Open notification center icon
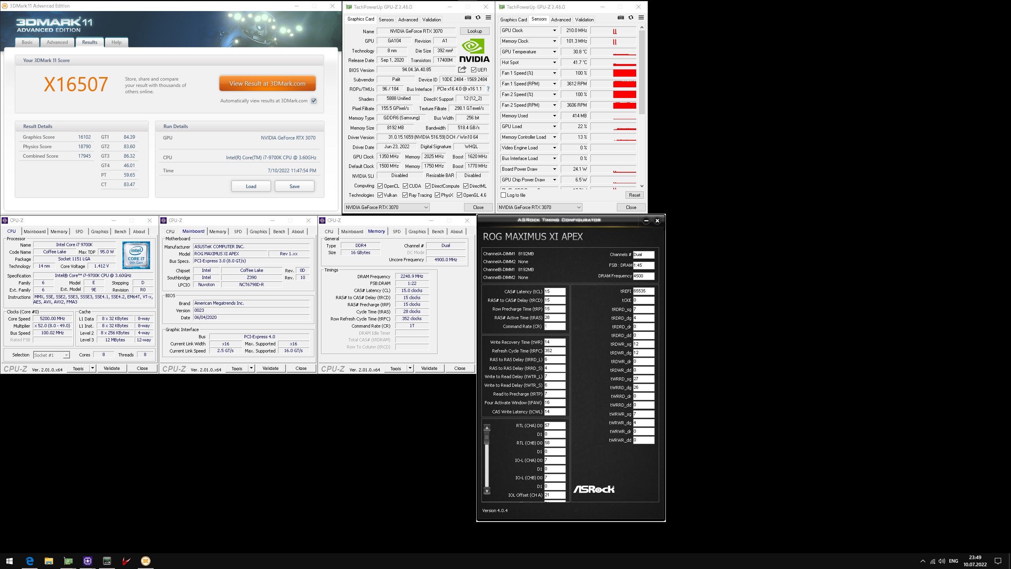 (x=998, y=561)
